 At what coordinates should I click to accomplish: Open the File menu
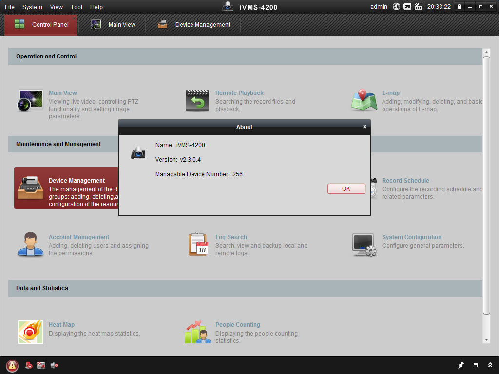10,7
